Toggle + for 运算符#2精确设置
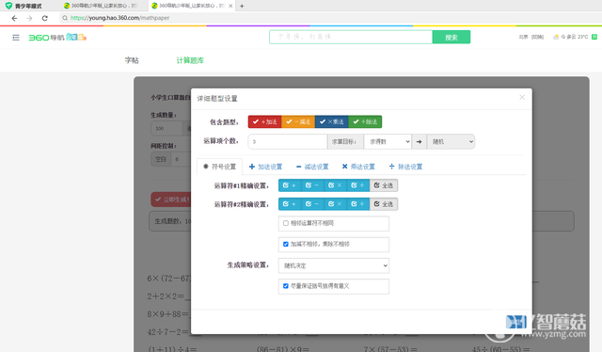The width and height of the screenshot is (602, 352). click(x=290, y=204)
